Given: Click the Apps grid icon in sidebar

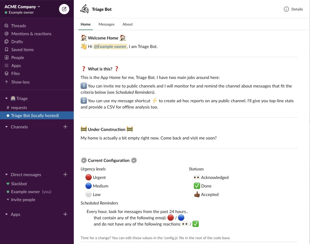Looking at the screenshot, I should 7,65.
